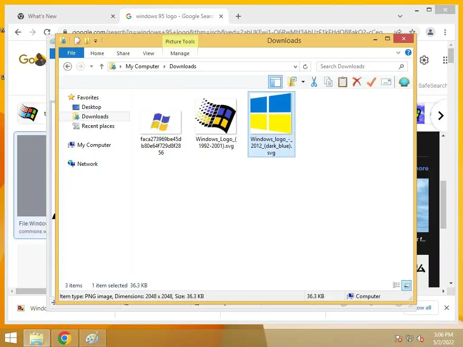
Task: Open a new Chrome tab
Action: point(238,16)
